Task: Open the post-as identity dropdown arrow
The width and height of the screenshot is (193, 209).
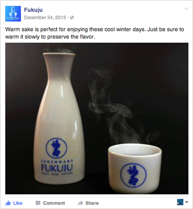Action: 187,202
